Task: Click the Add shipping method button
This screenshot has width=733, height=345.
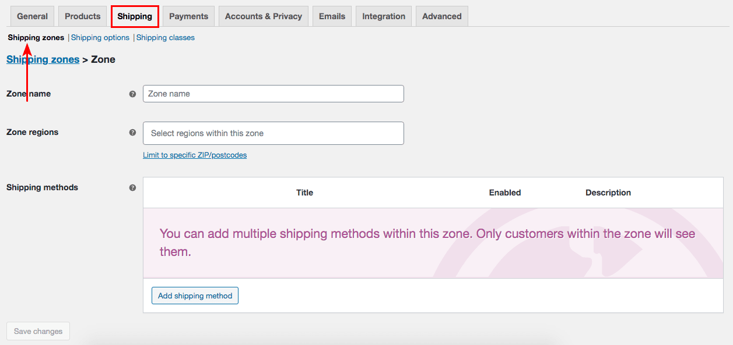Action: pos(195,296)
